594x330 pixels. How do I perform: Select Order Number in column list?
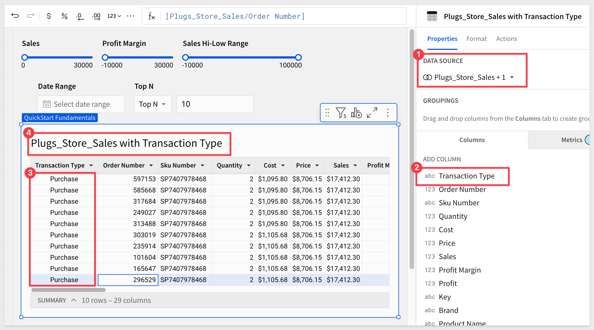click(x=462, y=189)
